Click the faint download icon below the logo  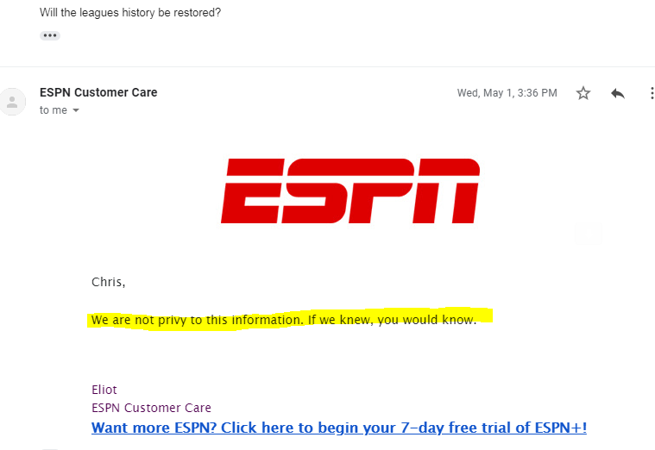coord(589,234)
